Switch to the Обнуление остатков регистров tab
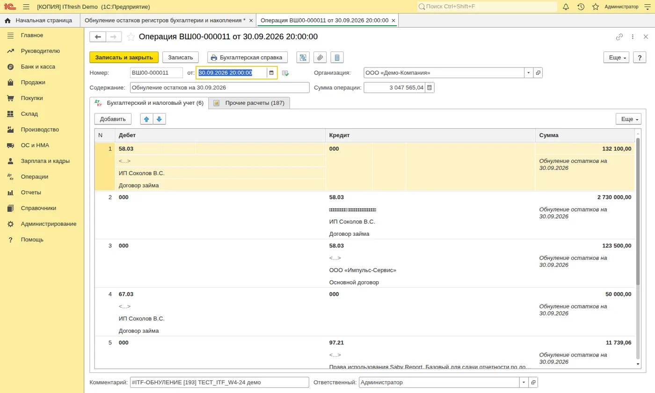Viewport: 655px width, 393px height. (x=168, y=20)
